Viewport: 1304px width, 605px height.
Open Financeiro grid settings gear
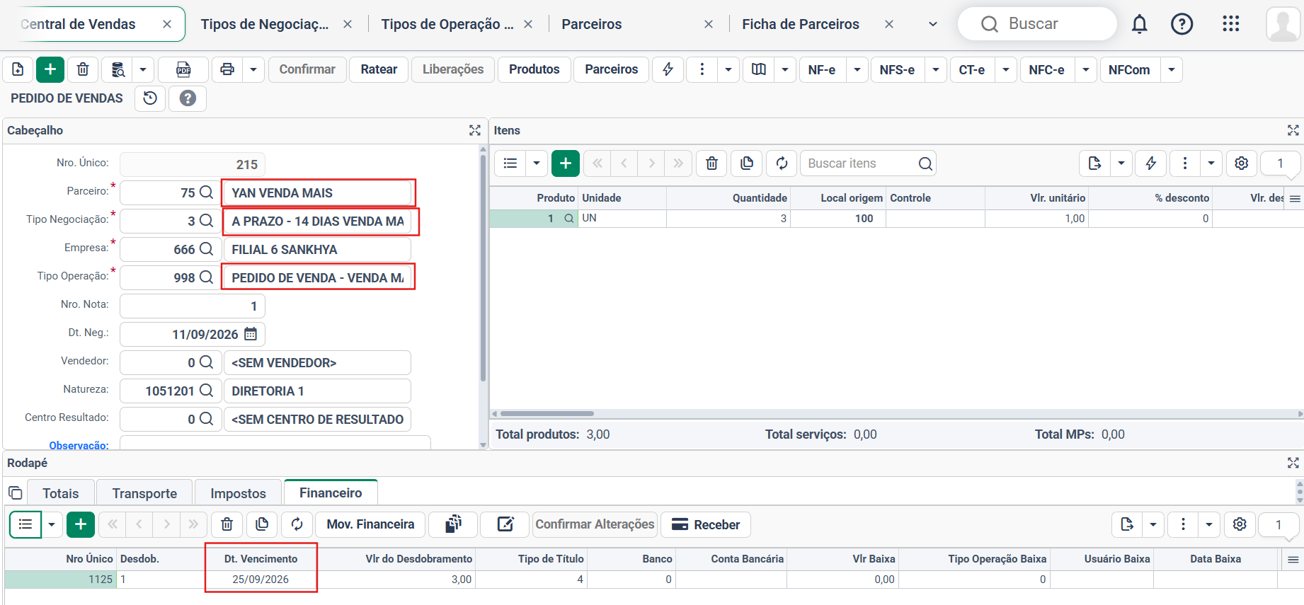pyautogui.click(x=1240, y=524)
